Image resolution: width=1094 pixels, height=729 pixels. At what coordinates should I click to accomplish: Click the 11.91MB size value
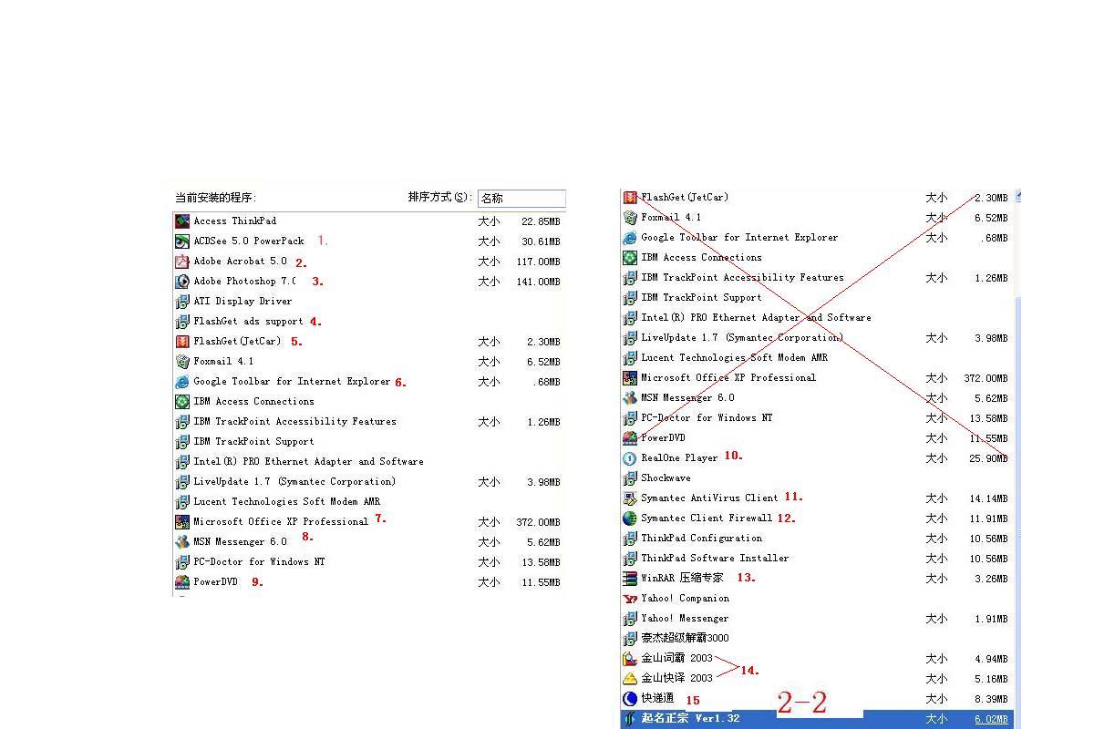[x=989, y=519]
